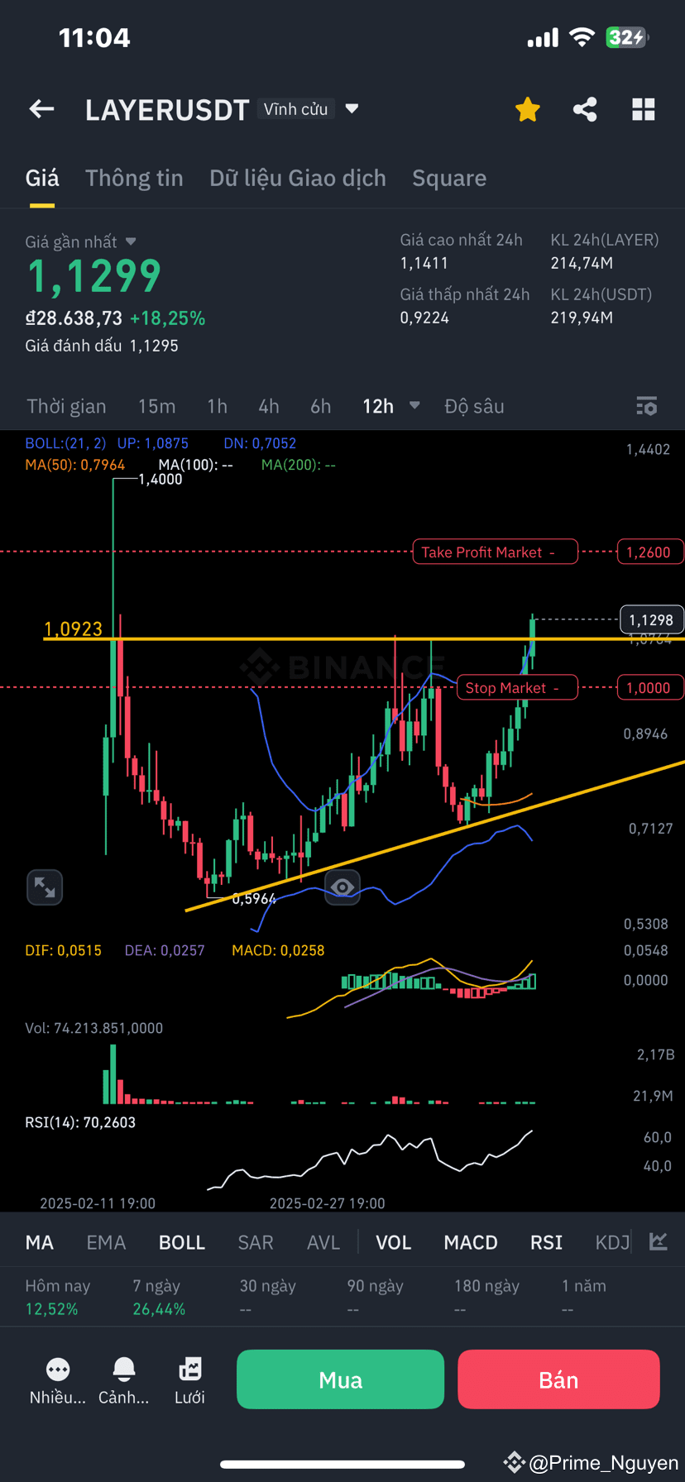Viewport: 685px width, 1482px height.
Task: Select the Stop Market order label
Action: click(517, 687)
